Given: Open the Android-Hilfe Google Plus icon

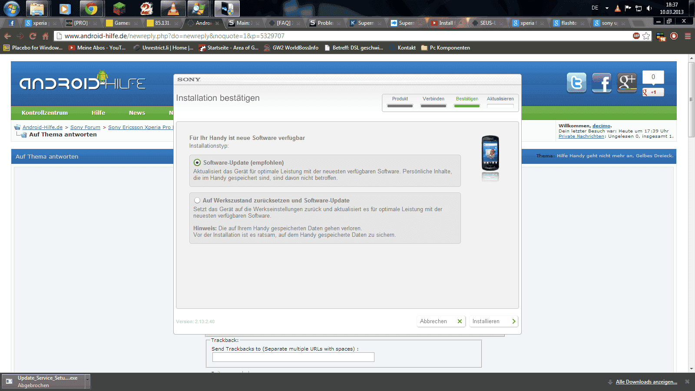Looking at the screenshot, I should (x=627, y=83).
